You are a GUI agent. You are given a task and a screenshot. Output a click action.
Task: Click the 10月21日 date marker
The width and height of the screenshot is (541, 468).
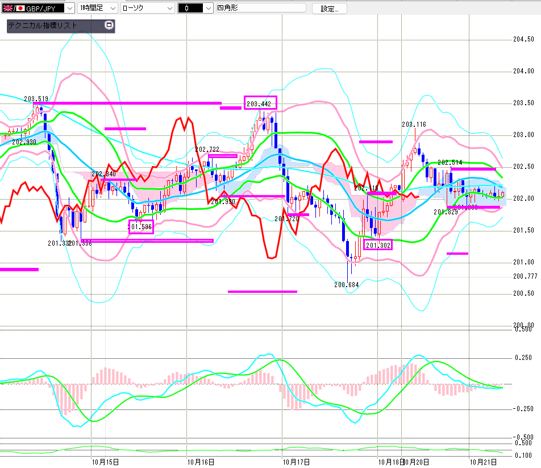click(x=481, y=462)
